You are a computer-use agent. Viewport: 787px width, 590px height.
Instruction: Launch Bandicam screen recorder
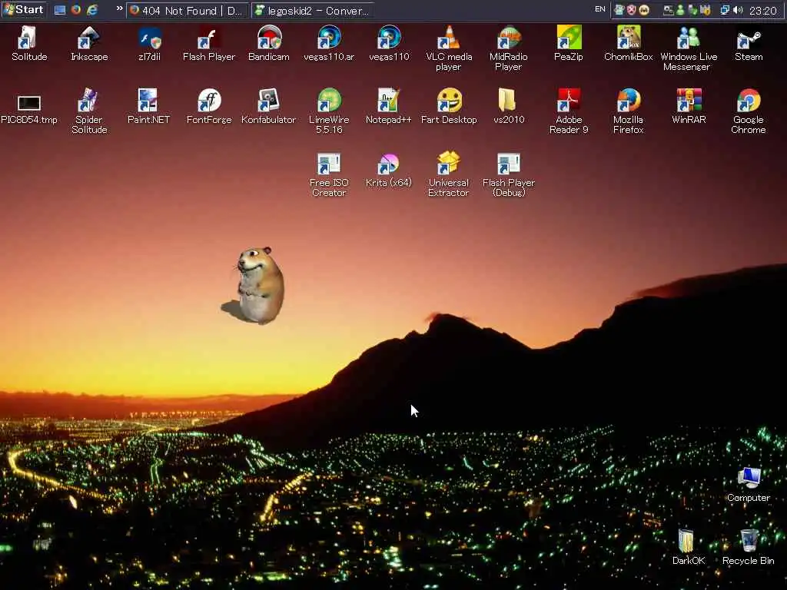click(x=269, y=44)
